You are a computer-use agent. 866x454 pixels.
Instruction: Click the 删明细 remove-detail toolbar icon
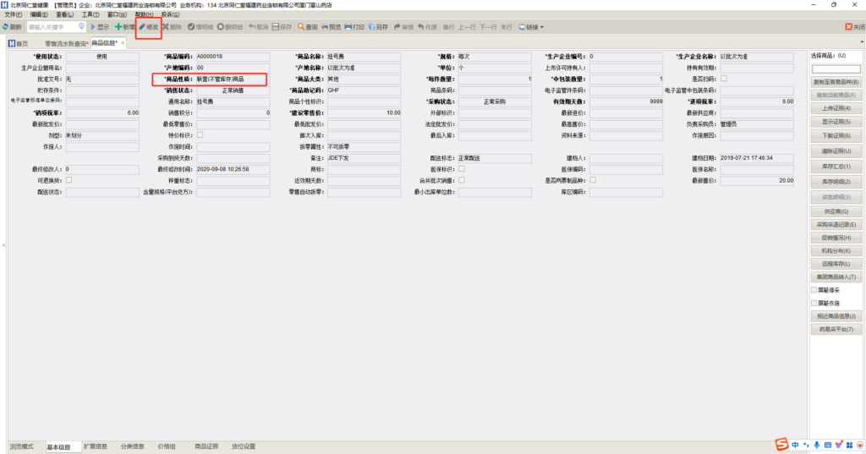point(221,26)
